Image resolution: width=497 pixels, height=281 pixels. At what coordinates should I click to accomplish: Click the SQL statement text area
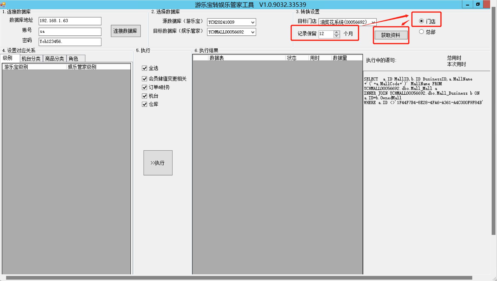click(427, 172)
